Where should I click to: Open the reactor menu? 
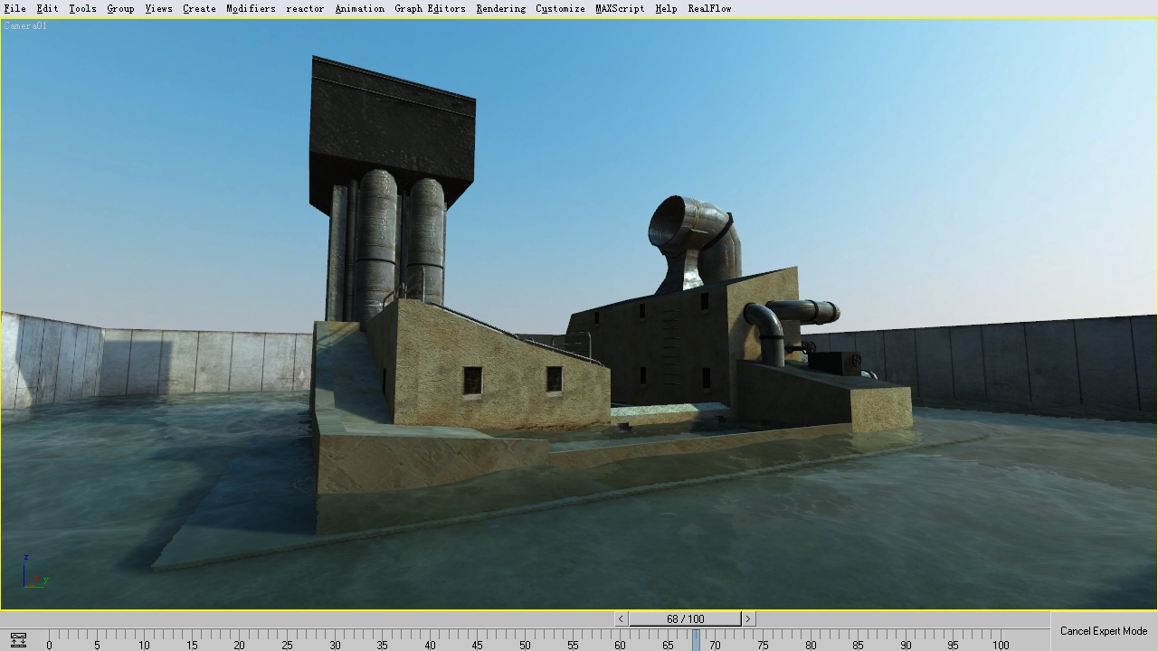click(x=305, y=8)
